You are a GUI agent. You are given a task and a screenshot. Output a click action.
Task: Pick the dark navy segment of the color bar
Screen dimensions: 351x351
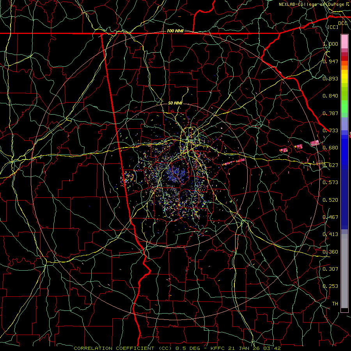pyautogui.click(x=344, y=199)
